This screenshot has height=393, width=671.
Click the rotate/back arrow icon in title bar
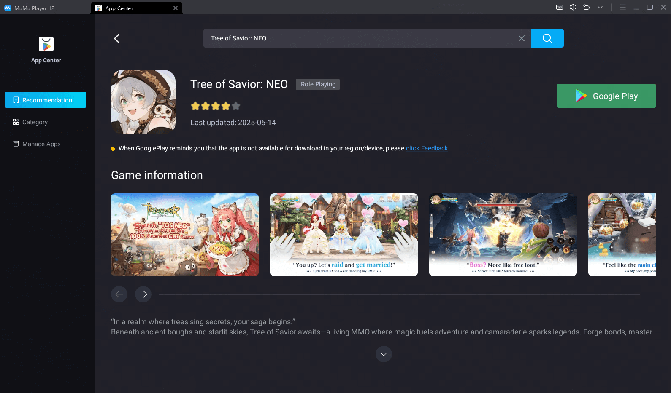pyautogui.click(x=587, y=7)
